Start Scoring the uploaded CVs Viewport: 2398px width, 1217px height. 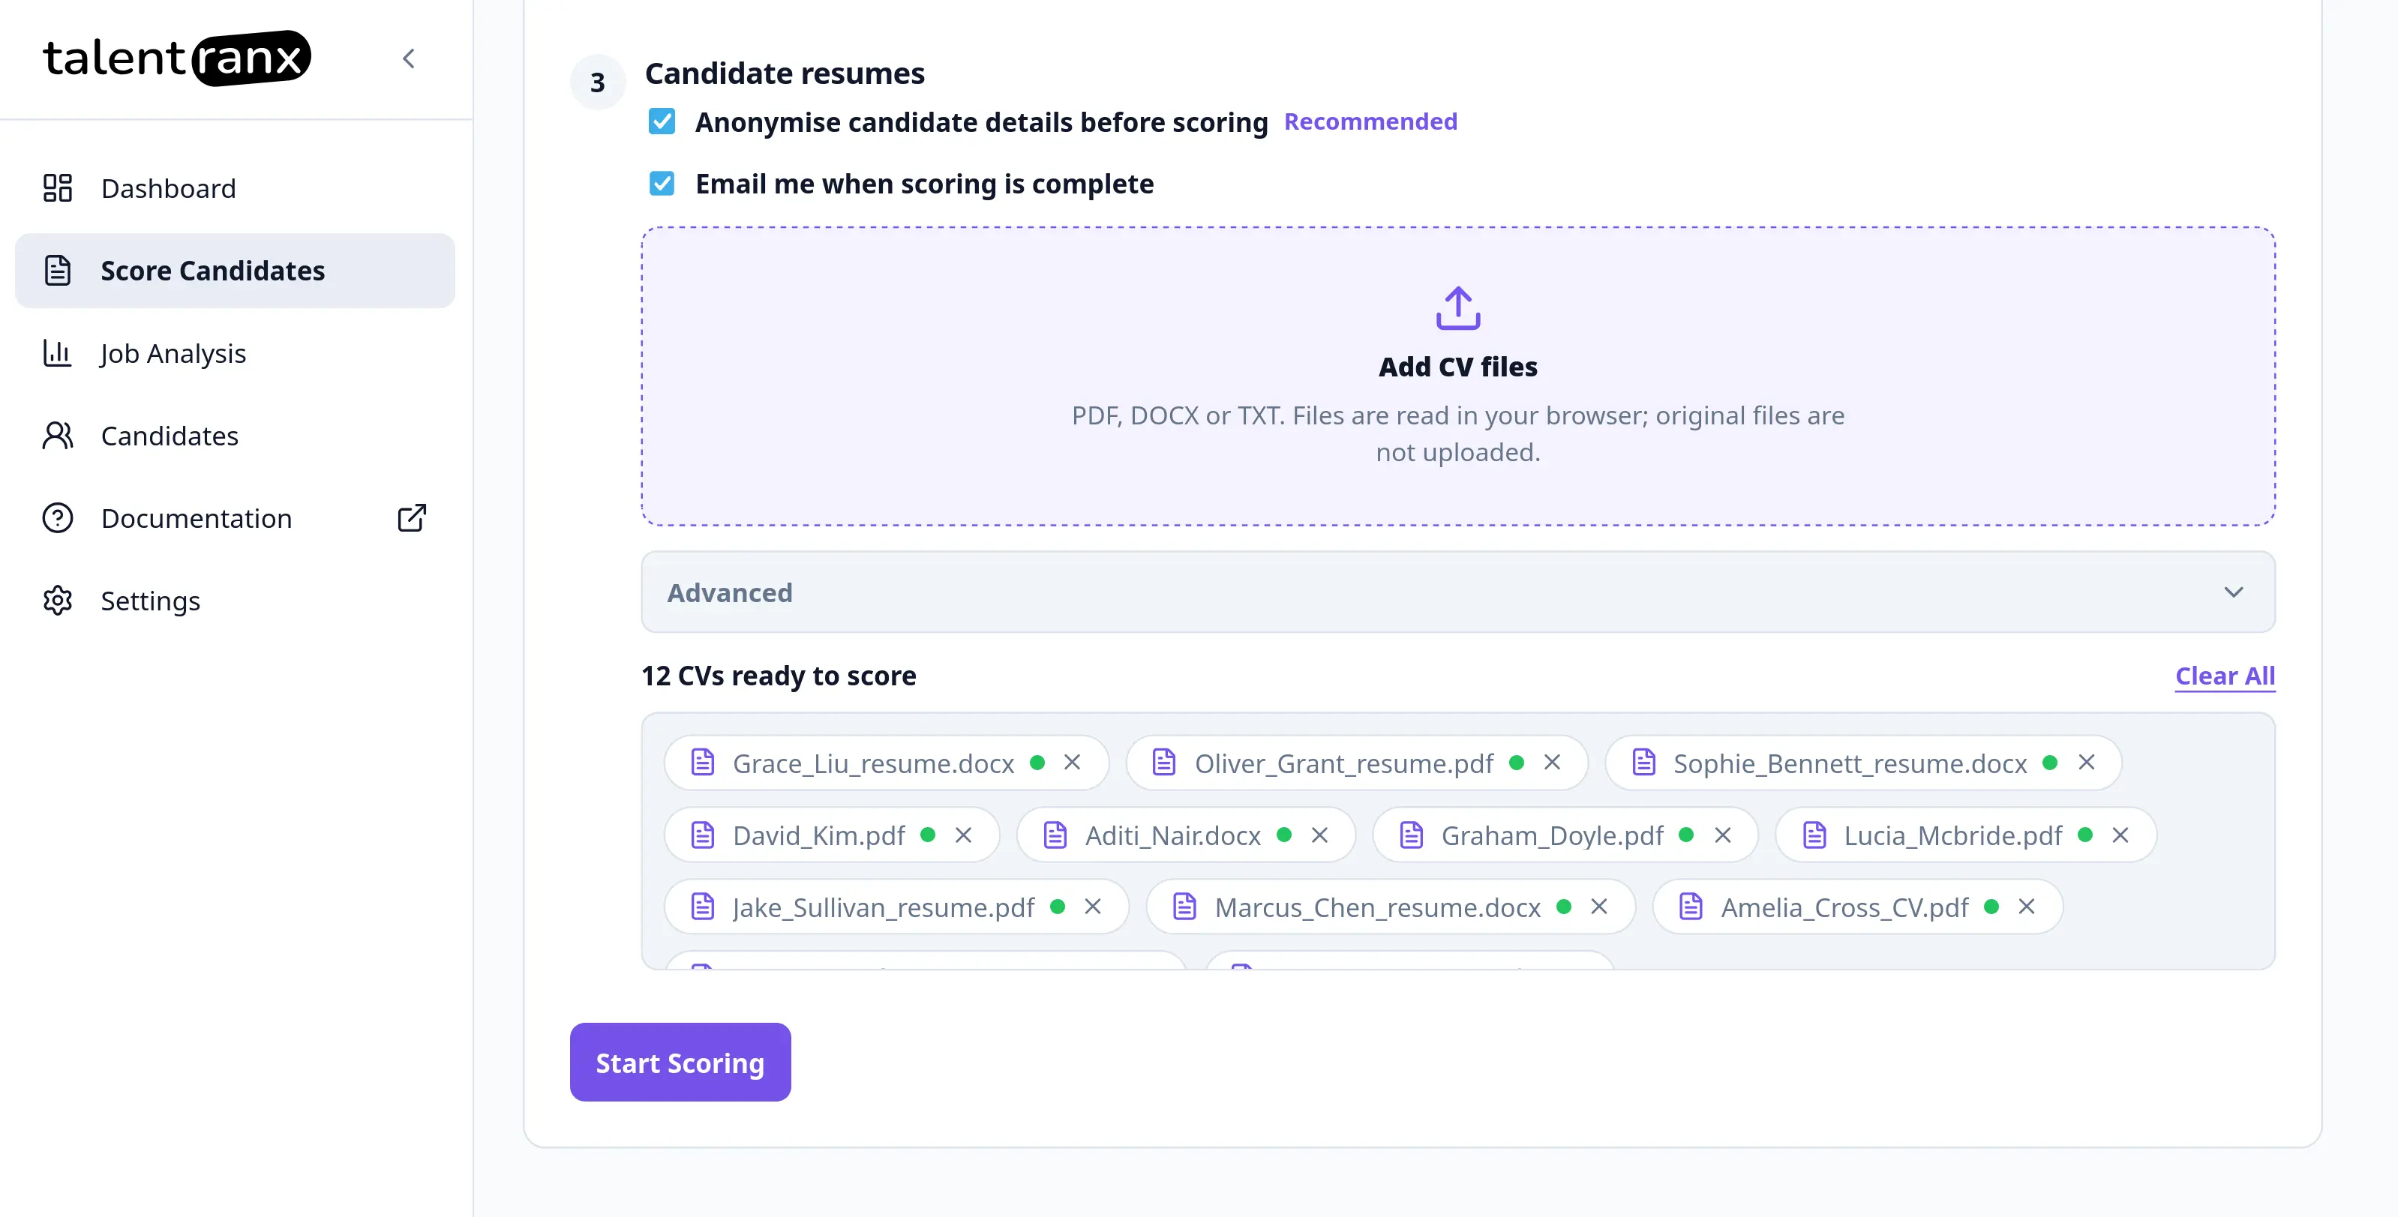pos(680,1063)
